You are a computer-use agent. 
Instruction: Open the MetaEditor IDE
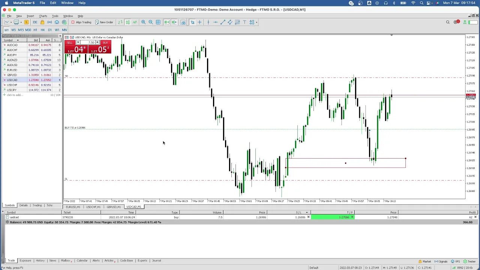coord(35,22)
